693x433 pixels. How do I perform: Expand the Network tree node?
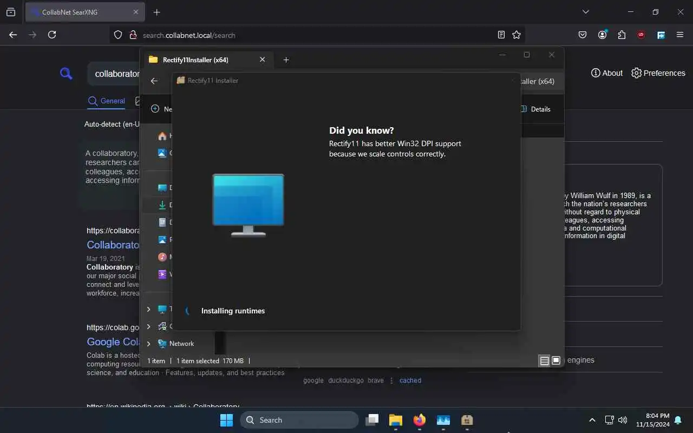[x=149, y=344]
